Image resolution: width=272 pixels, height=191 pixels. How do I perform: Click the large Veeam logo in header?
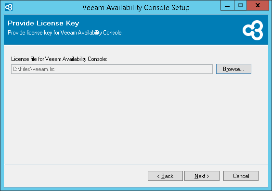tap(253, 30)
